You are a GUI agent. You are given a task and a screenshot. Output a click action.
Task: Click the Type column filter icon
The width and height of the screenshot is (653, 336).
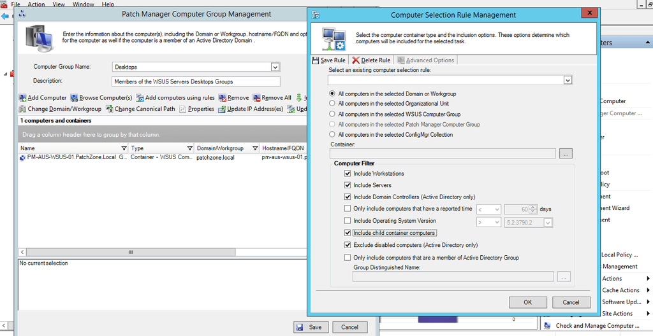click(x=190, y=148)
